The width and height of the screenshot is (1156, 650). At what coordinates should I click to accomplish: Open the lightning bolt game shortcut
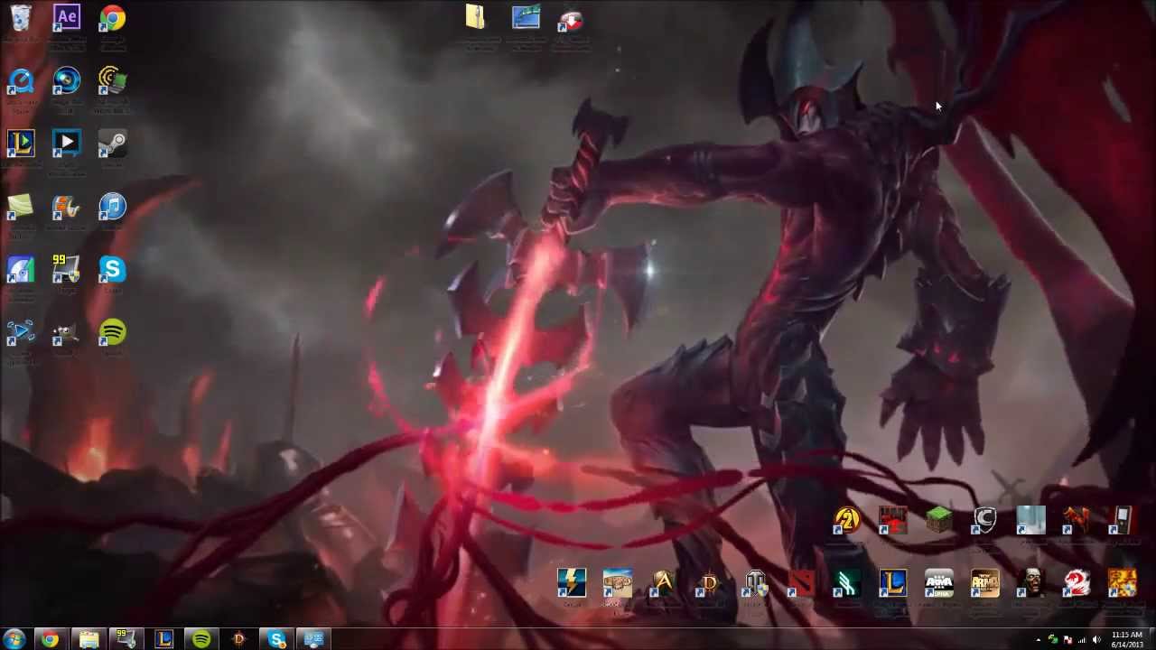click(572, 584)
